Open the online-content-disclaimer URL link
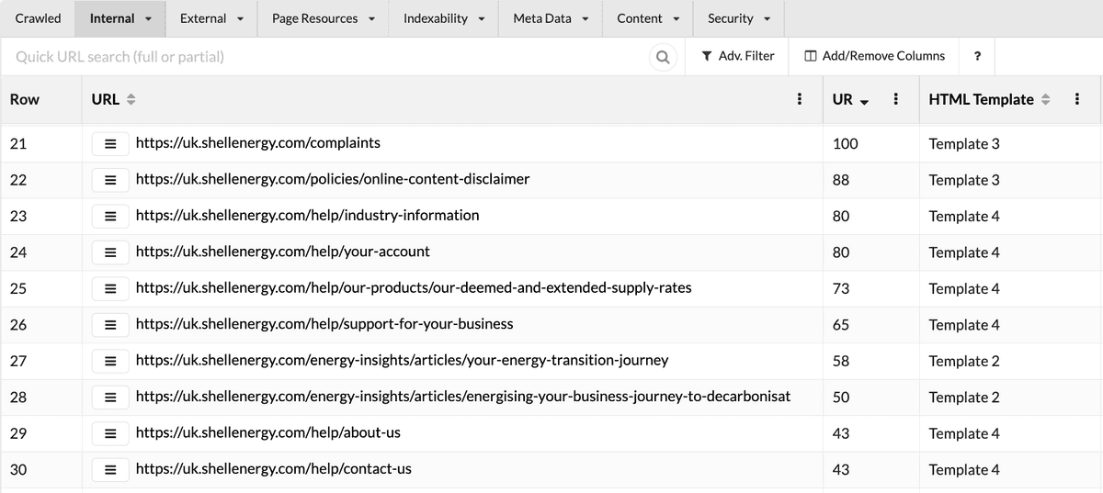The width and height of the screenshot is (1103, 493). (333, 179)
